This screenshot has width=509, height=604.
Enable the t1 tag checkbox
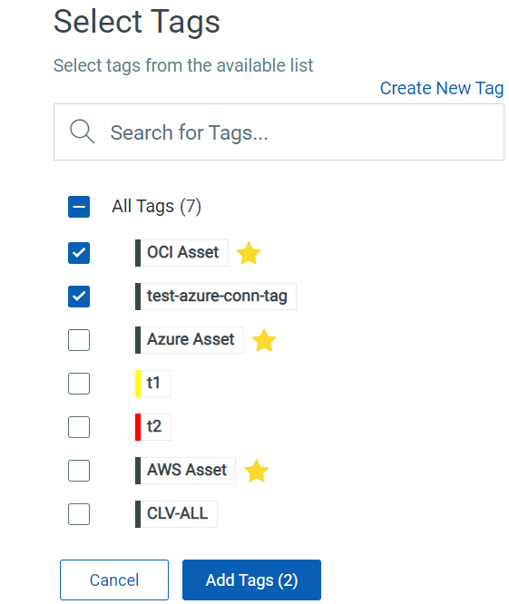click(x=79, y=384)
